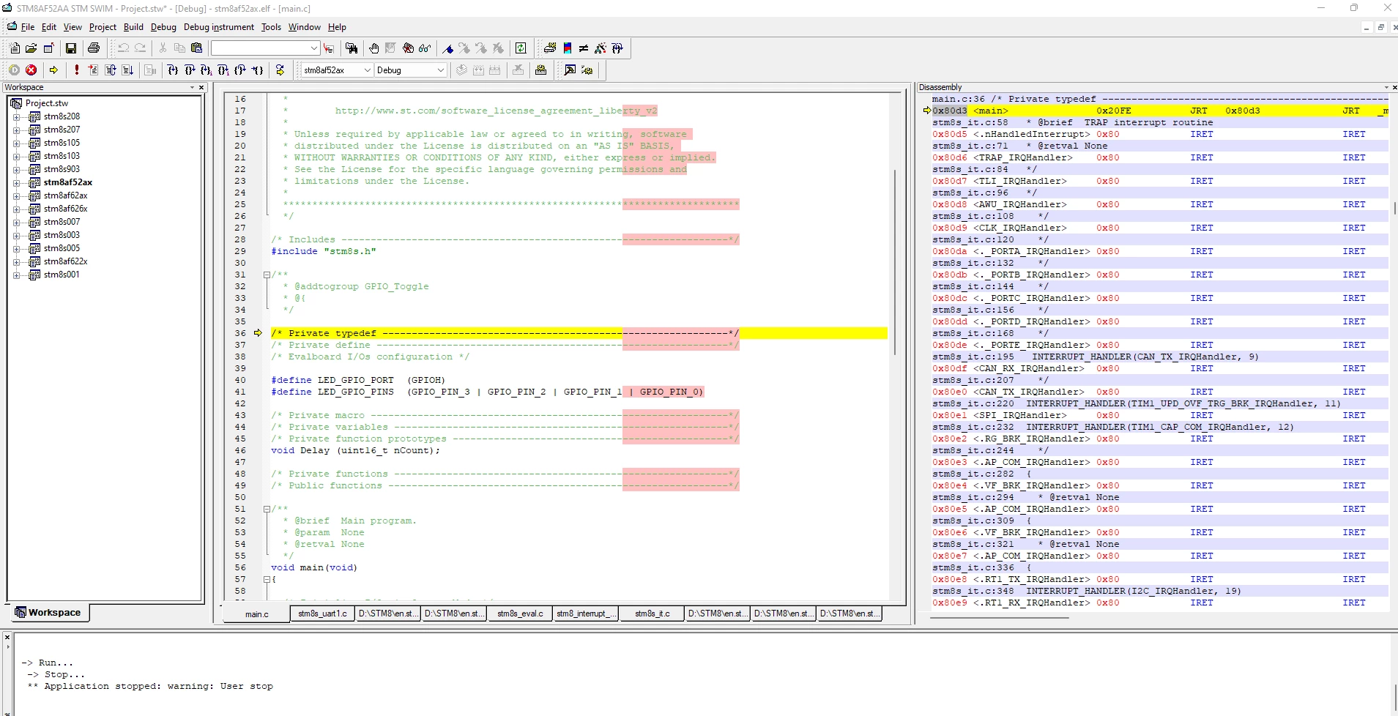Click the yellow arrow run-to-cursor icon

53,70
